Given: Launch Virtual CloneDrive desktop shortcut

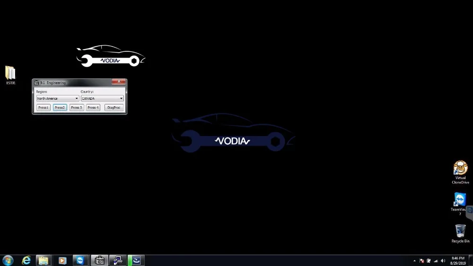Looking at the screenshot, I should (x=460, y=172).
